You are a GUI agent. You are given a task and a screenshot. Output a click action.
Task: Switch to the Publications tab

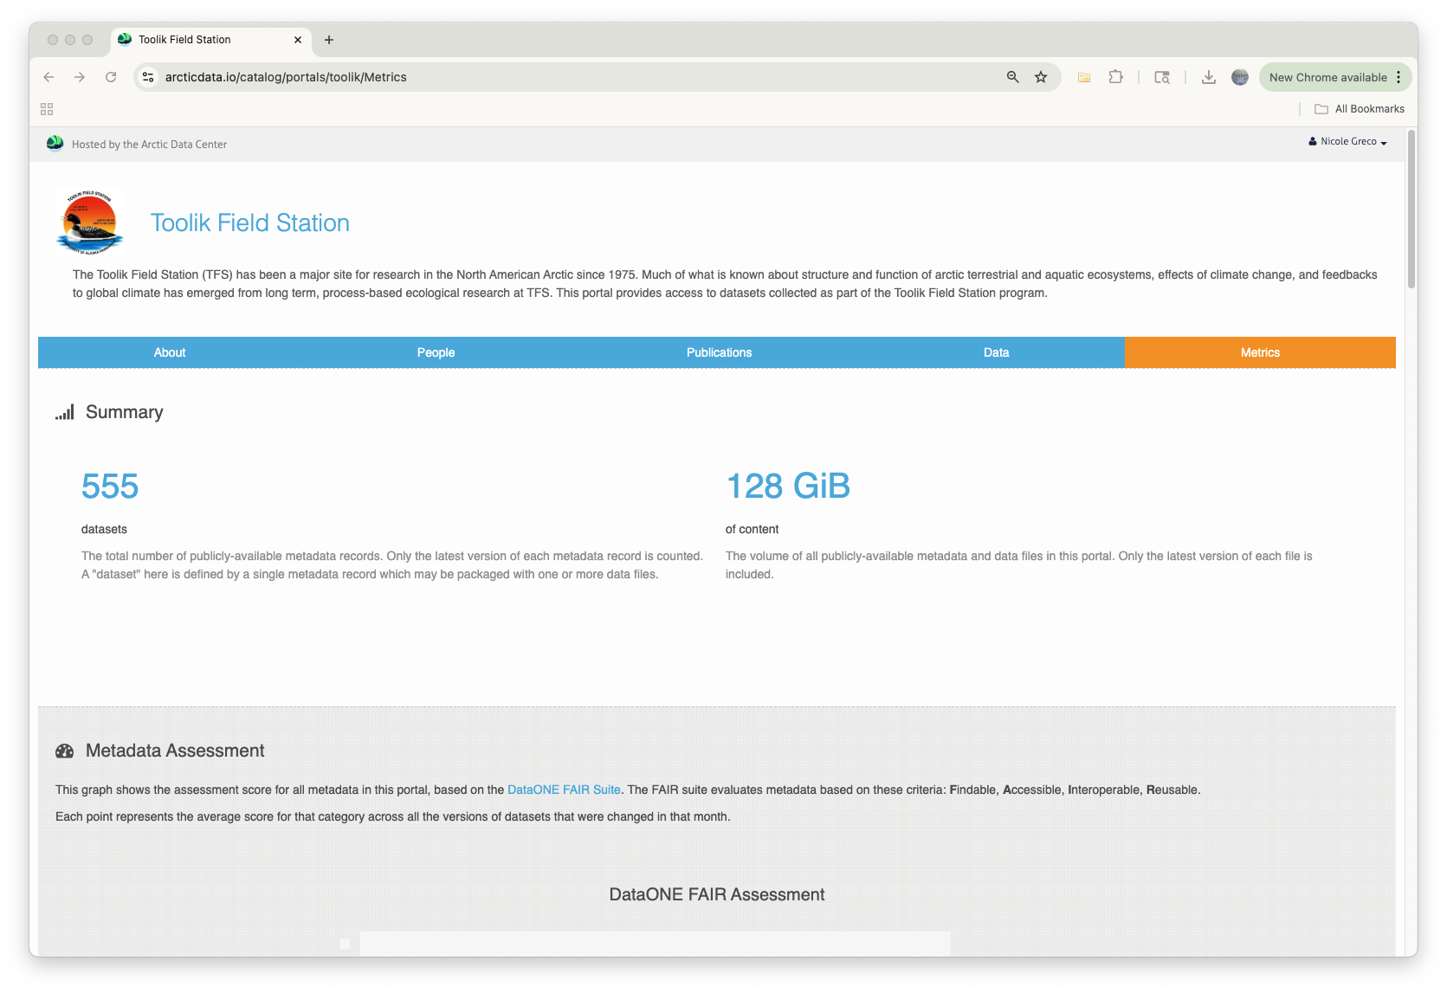click(x=719, y=352)
